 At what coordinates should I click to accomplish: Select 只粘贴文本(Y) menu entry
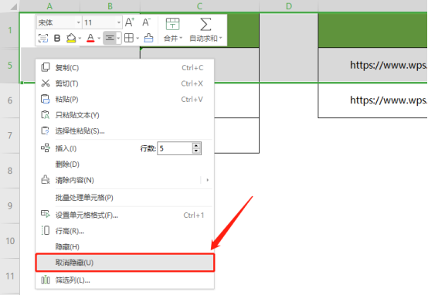point(124,115)
